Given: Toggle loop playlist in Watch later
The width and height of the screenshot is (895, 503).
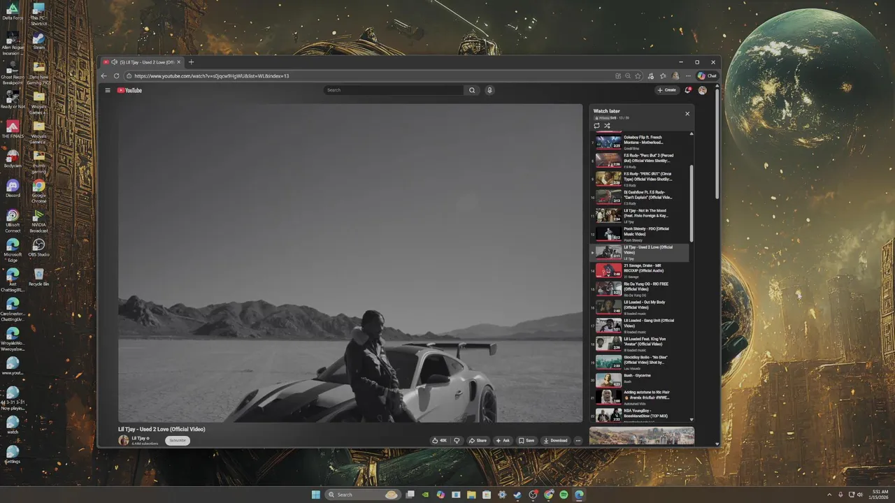Looking at the screenshot, I should coord(596,126).
